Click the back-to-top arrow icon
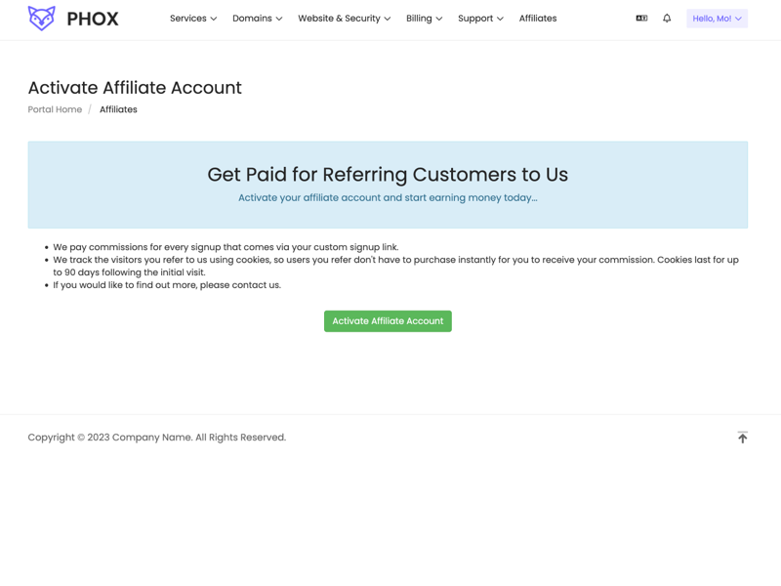The height and width of the screenshot is (586, 781). pos(743,438)
